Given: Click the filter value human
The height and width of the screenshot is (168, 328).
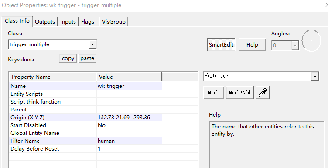Looking at the screenshot, I should [x=129, y=141].
